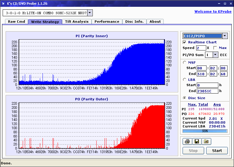The height and width of the screenshot is (167, 234).
Task: Click the open folder icon
Action: click(x=206, y=141)
